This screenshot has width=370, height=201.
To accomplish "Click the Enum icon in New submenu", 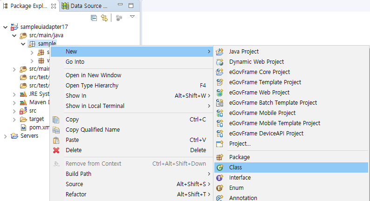I will (x=220, y=188).
